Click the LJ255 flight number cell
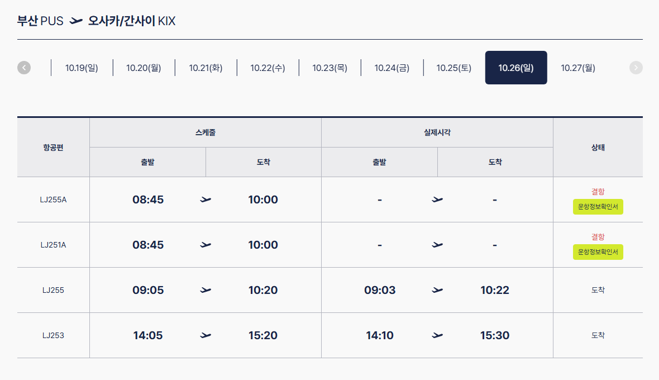Image resolution: width=659 pixels, height=380 pixels. pyautogui.click(x=54, y=290)
